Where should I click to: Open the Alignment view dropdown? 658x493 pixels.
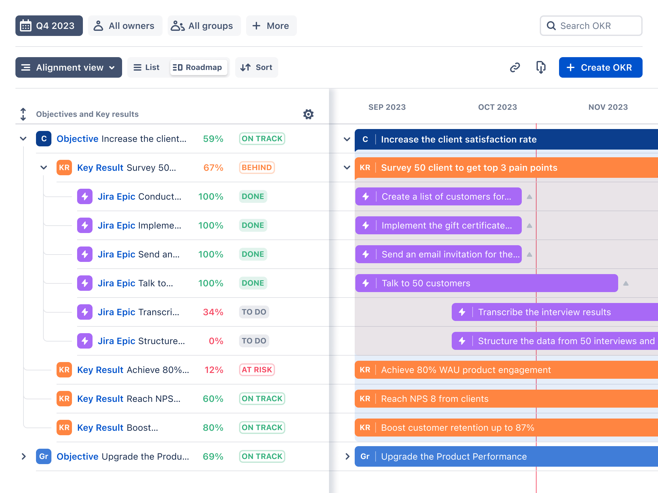click(69, 67)
